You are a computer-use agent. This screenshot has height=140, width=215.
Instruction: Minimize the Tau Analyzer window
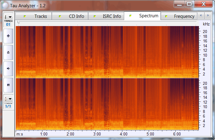pyautogui.click(x=180, y=4)
